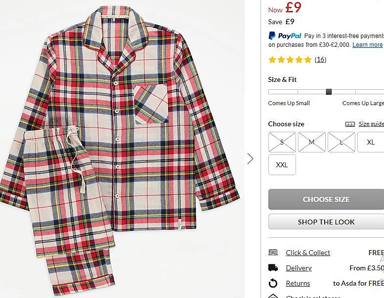Click the returns circular arrow icon
The image size is (384, 298).
273,283
